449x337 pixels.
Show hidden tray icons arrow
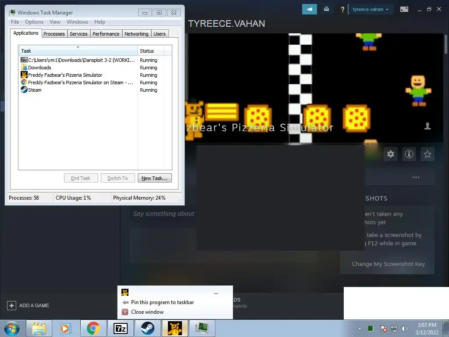[360, 329]
